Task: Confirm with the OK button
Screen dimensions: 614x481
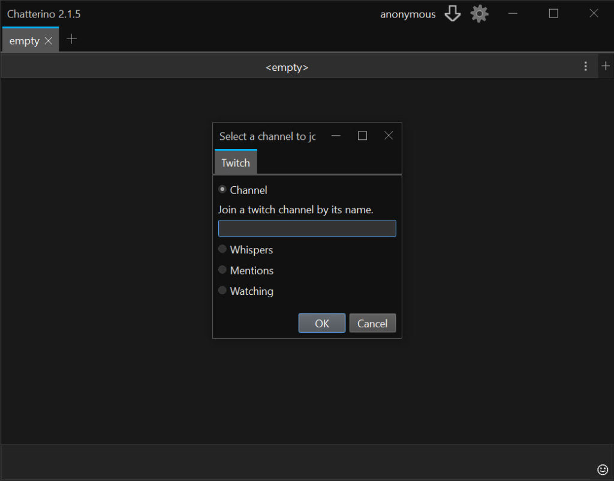Action: coord(322,323)
